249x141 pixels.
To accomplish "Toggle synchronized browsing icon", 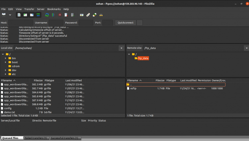I will (x=95, y=15).
